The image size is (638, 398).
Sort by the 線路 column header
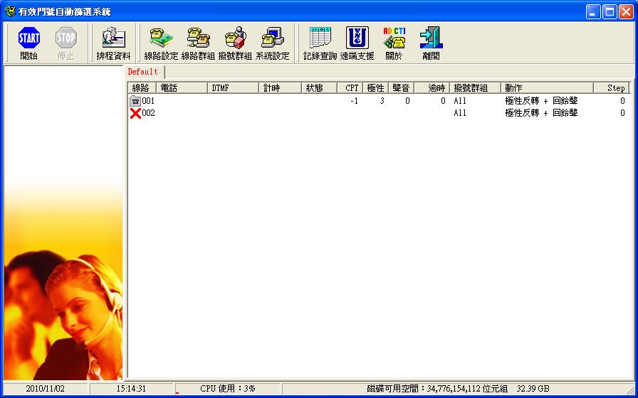[142, 87]
